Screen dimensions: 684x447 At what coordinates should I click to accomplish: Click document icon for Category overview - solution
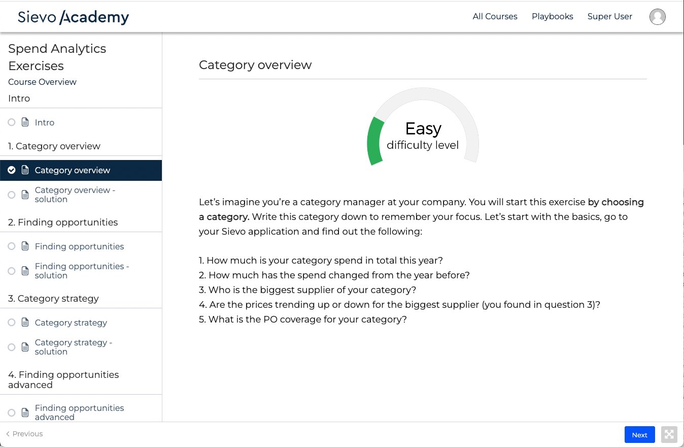(x=25, y=195)
